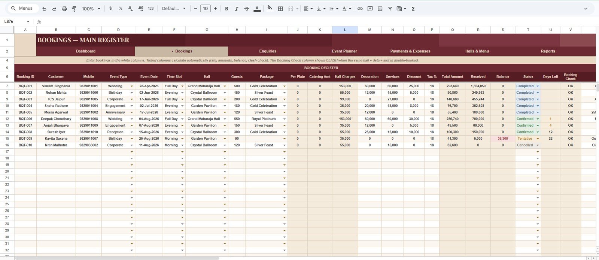Open more number formats (123)
This screenshot has height=260, width=599.
151,9
